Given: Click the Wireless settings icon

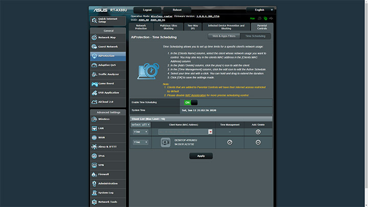Looking at the screenshot, I should [94, 119].
